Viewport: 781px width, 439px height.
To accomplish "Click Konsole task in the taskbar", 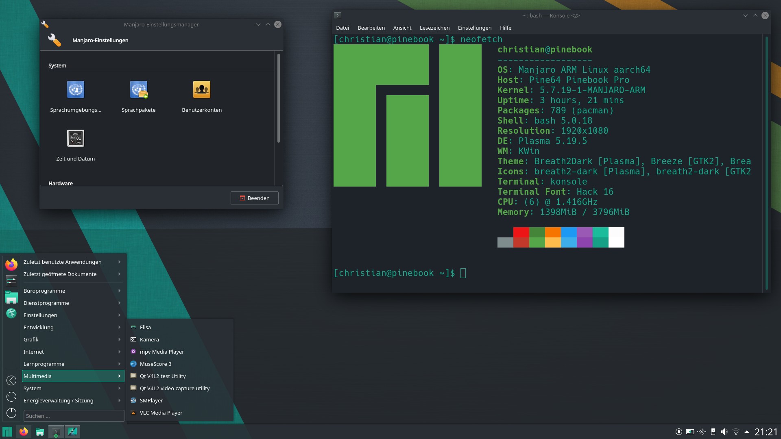I will 56,432.
